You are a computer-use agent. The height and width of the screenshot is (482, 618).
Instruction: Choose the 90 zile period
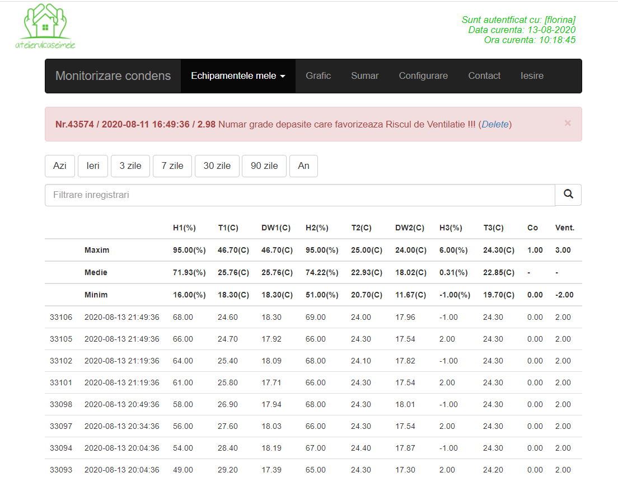[x=264, y=166]
